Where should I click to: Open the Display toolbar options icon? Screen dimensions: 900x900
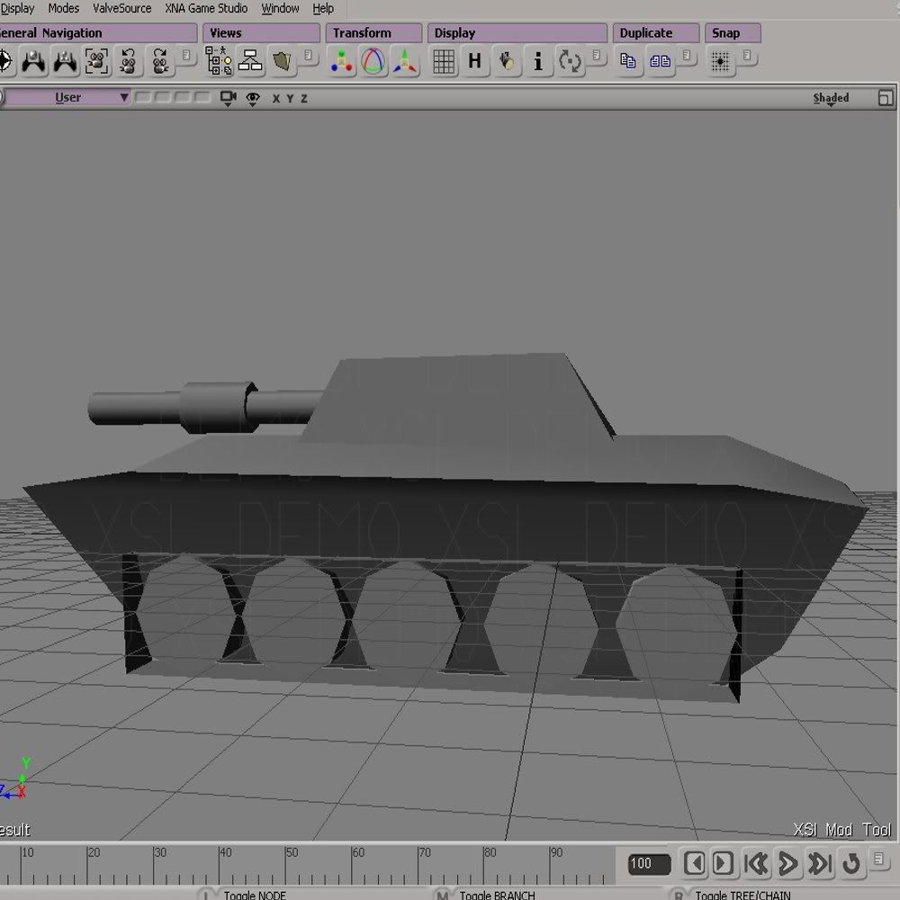pos(597,56)
